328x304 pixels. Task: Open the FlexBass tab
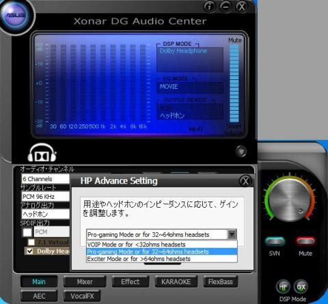click(x=221, y=281)
